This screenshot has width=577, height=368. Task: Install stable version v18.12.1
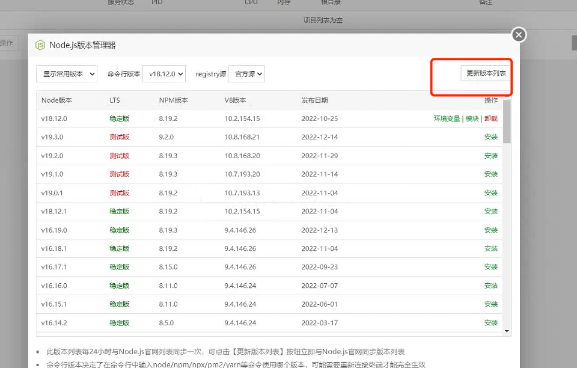coord(490,211)
